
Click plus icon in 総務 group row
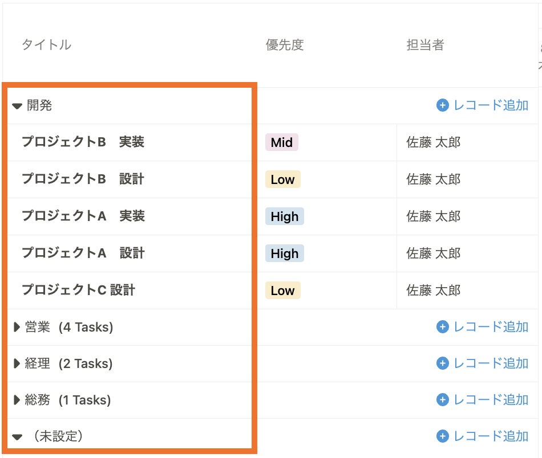443,400
